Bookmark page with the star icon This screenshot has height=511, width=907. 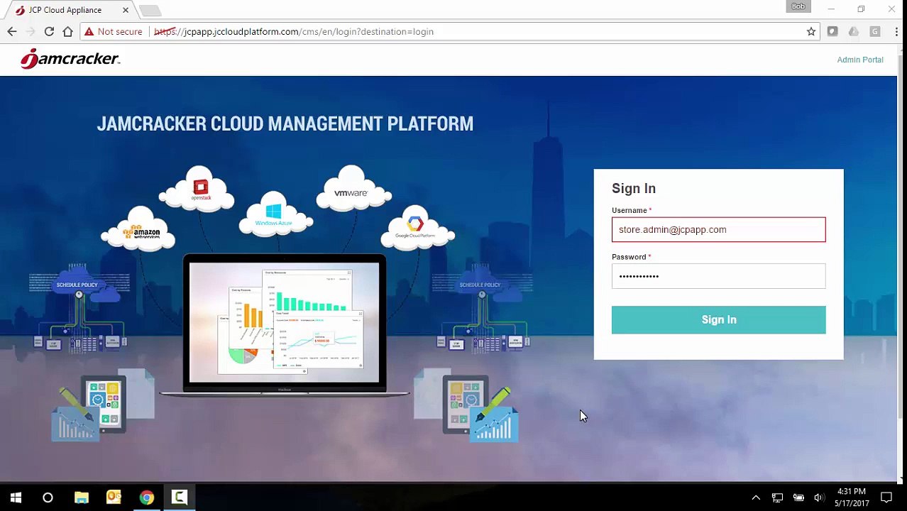(811, 31)
